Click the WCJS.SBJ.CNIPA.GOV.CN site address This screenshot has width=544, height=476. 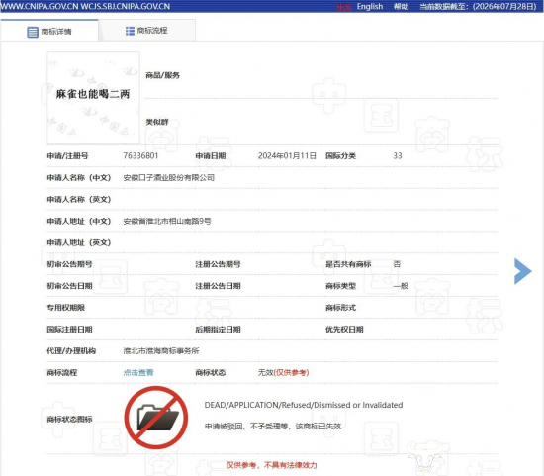point(126,7)
